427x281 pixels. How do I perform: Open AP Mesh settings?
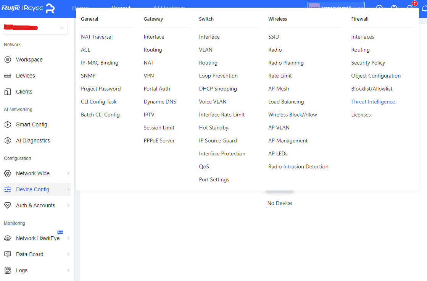pos(279,89)
